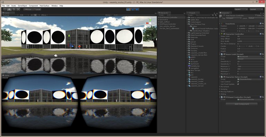This screenshot has width=266, height=137.
Task: Click the vasarely_oculus_01 scene icon
Action: click(x=189, y=84)
